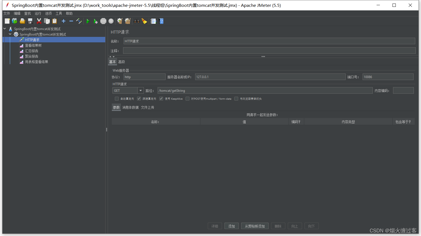Click the 注释 comment field
This screenshot has height=236, width=421.
pos(269,51)
